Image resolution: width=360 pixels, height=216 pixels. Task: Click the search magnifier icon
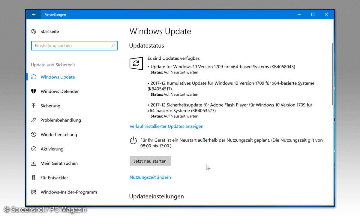click(x=113, y=46)
